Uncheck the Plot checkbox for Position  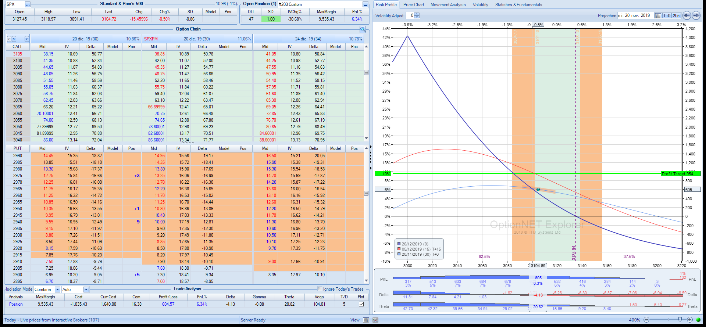pos(361,304)
